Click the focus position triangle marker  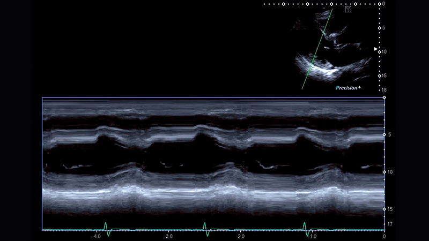(376, 49)
